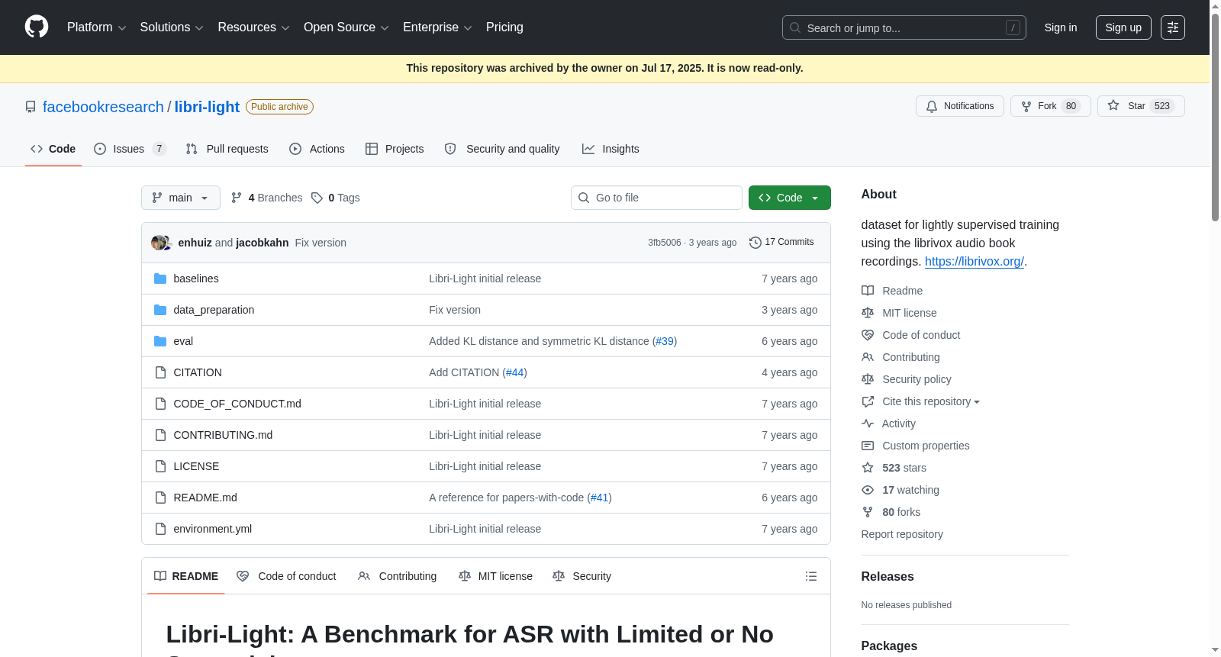1221x657 pixels.
Task: Click the commits history clock icon
Action: point(755,243)
